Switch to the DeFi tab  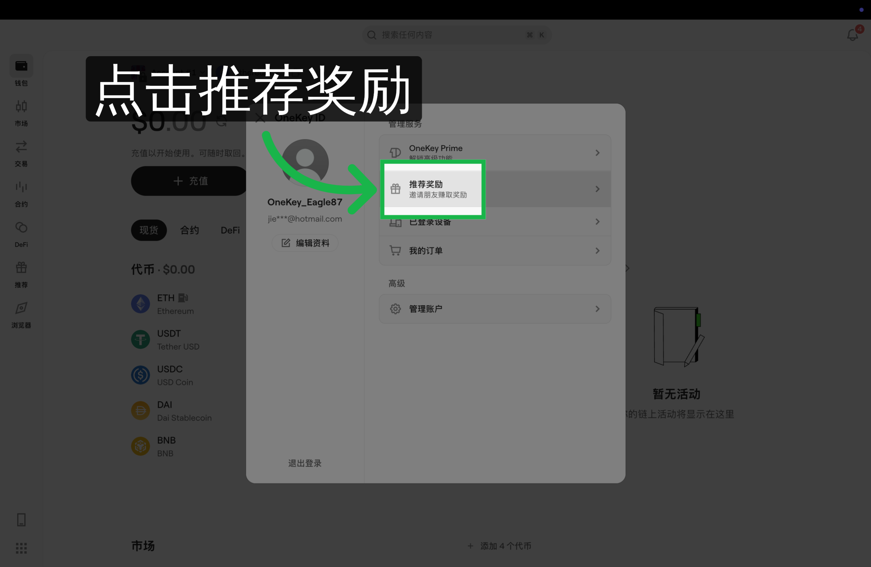[230, 230]
